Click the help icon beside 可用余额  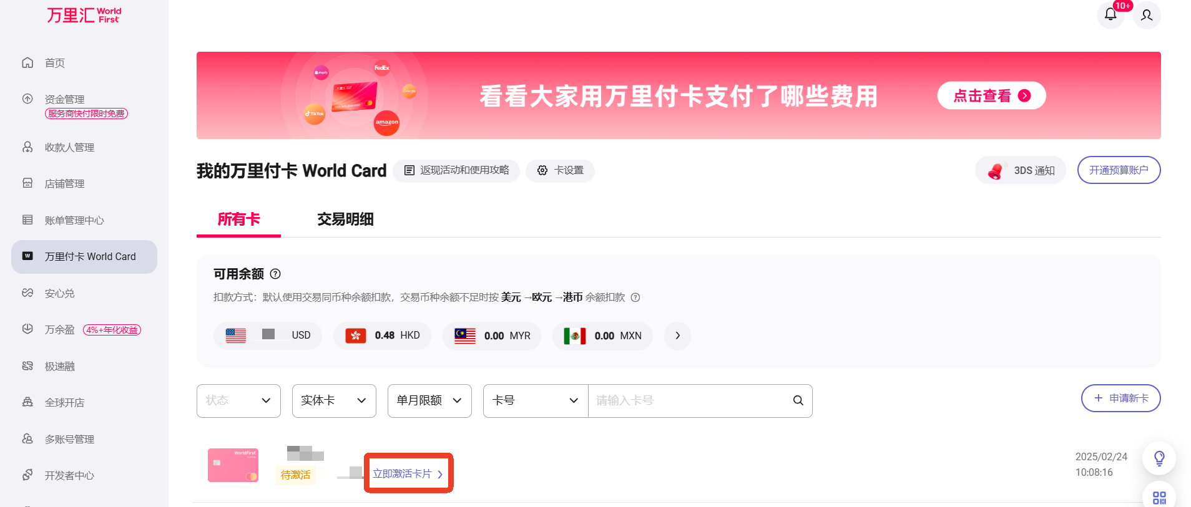pos(275,274)
